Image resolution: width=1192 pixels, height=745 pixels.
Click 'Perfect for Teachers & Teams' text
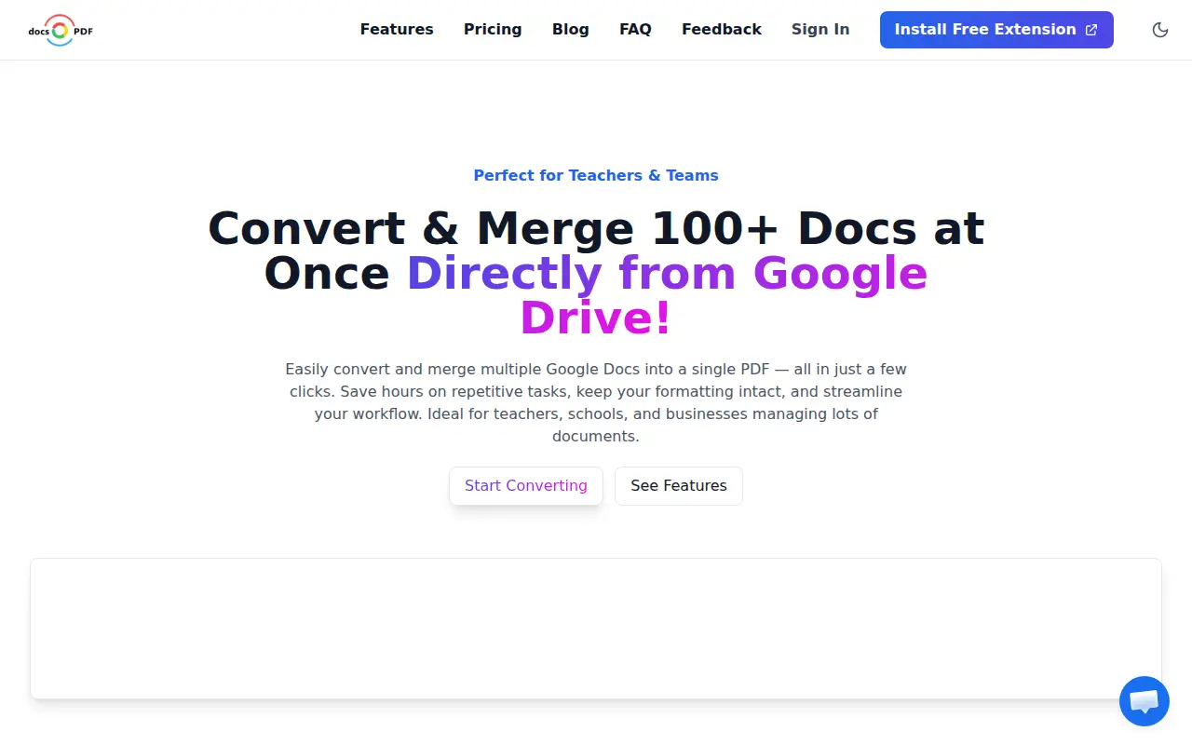coord(596,175)
